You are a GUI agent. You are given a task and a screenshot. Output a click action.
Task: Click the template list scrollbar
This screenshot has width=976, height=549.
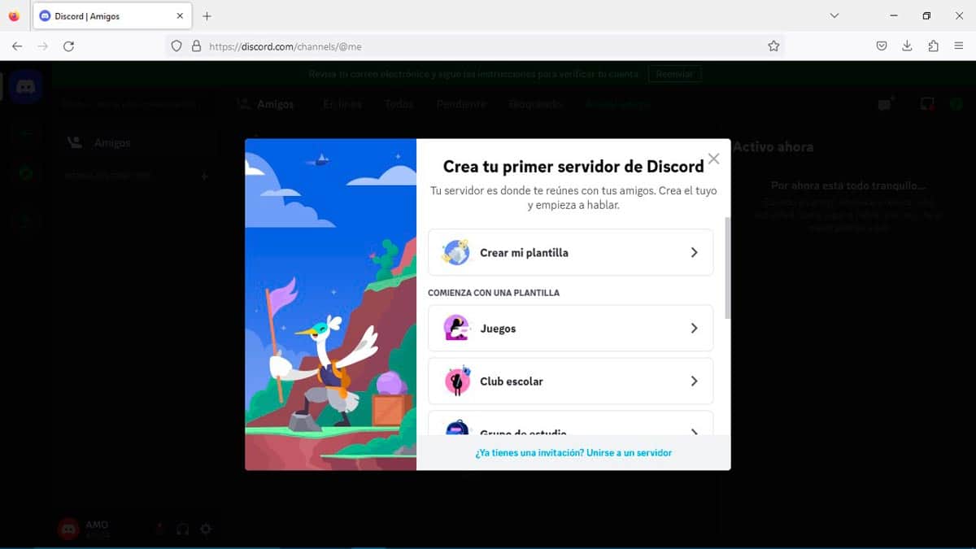pos(728,268)
